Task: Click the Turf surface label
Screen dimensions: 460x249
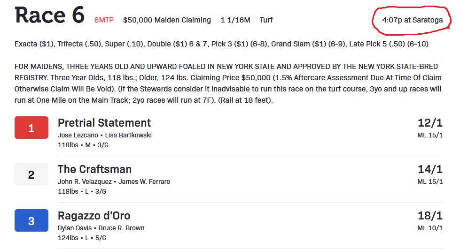Action: click(266, 20)
